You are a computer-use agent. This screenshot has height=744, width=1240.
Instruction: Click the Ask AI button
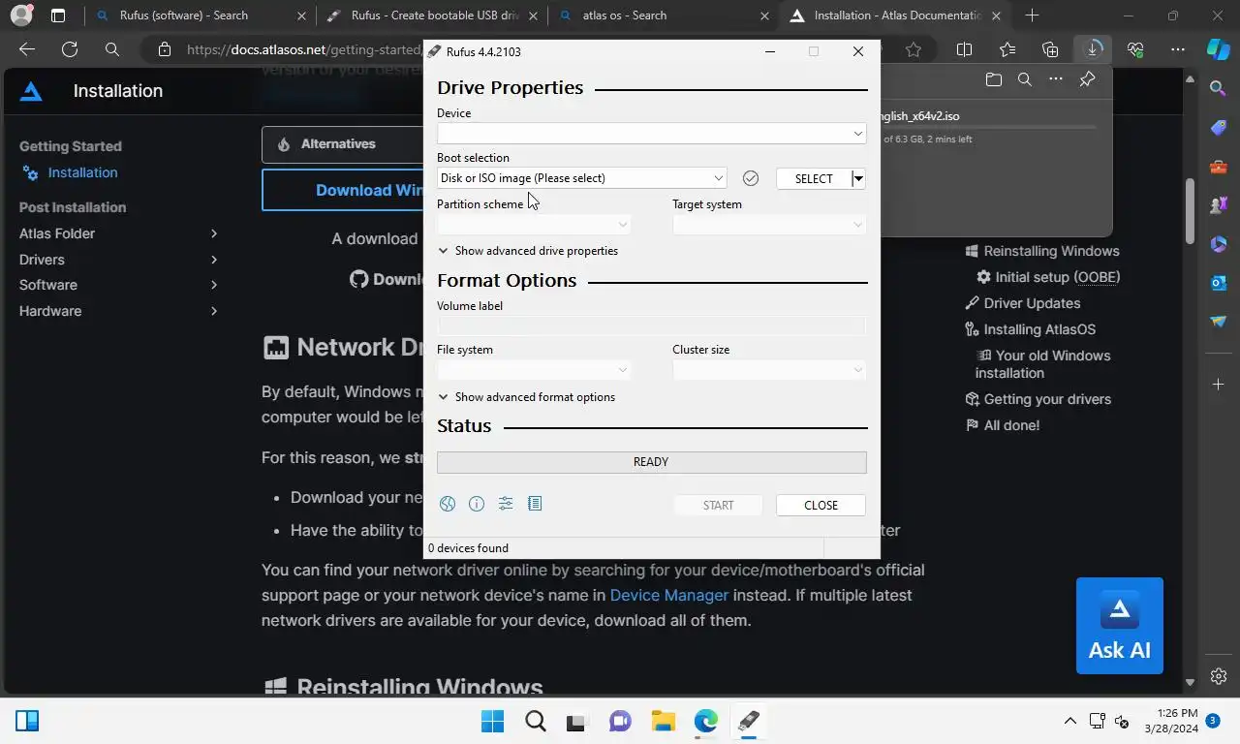point(1120,626)
